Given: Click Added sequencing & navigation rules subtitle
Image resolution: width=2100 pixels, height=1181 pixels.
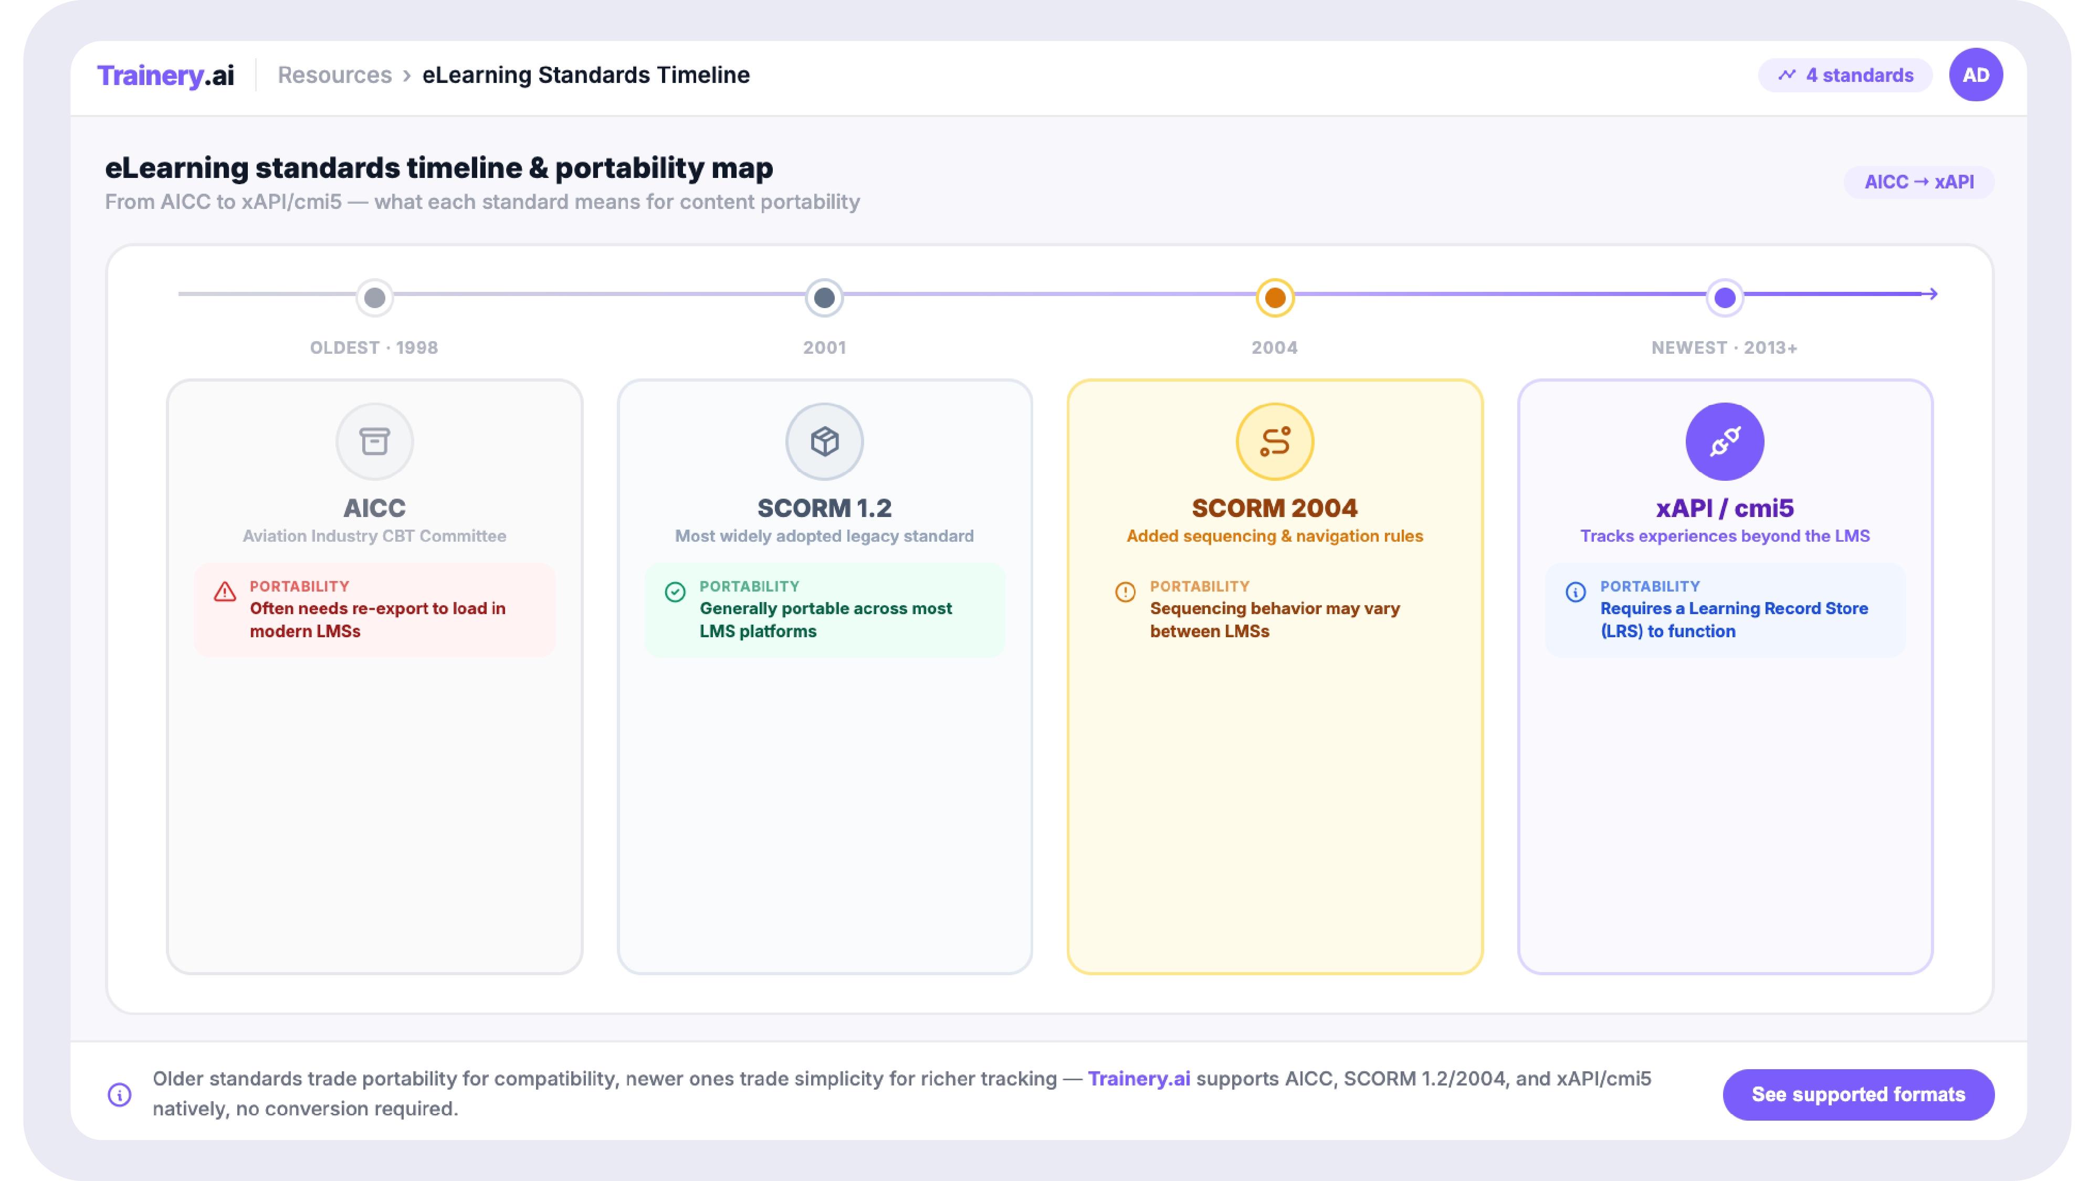Looking at the screenshot, I should (x=1275, y=536).
